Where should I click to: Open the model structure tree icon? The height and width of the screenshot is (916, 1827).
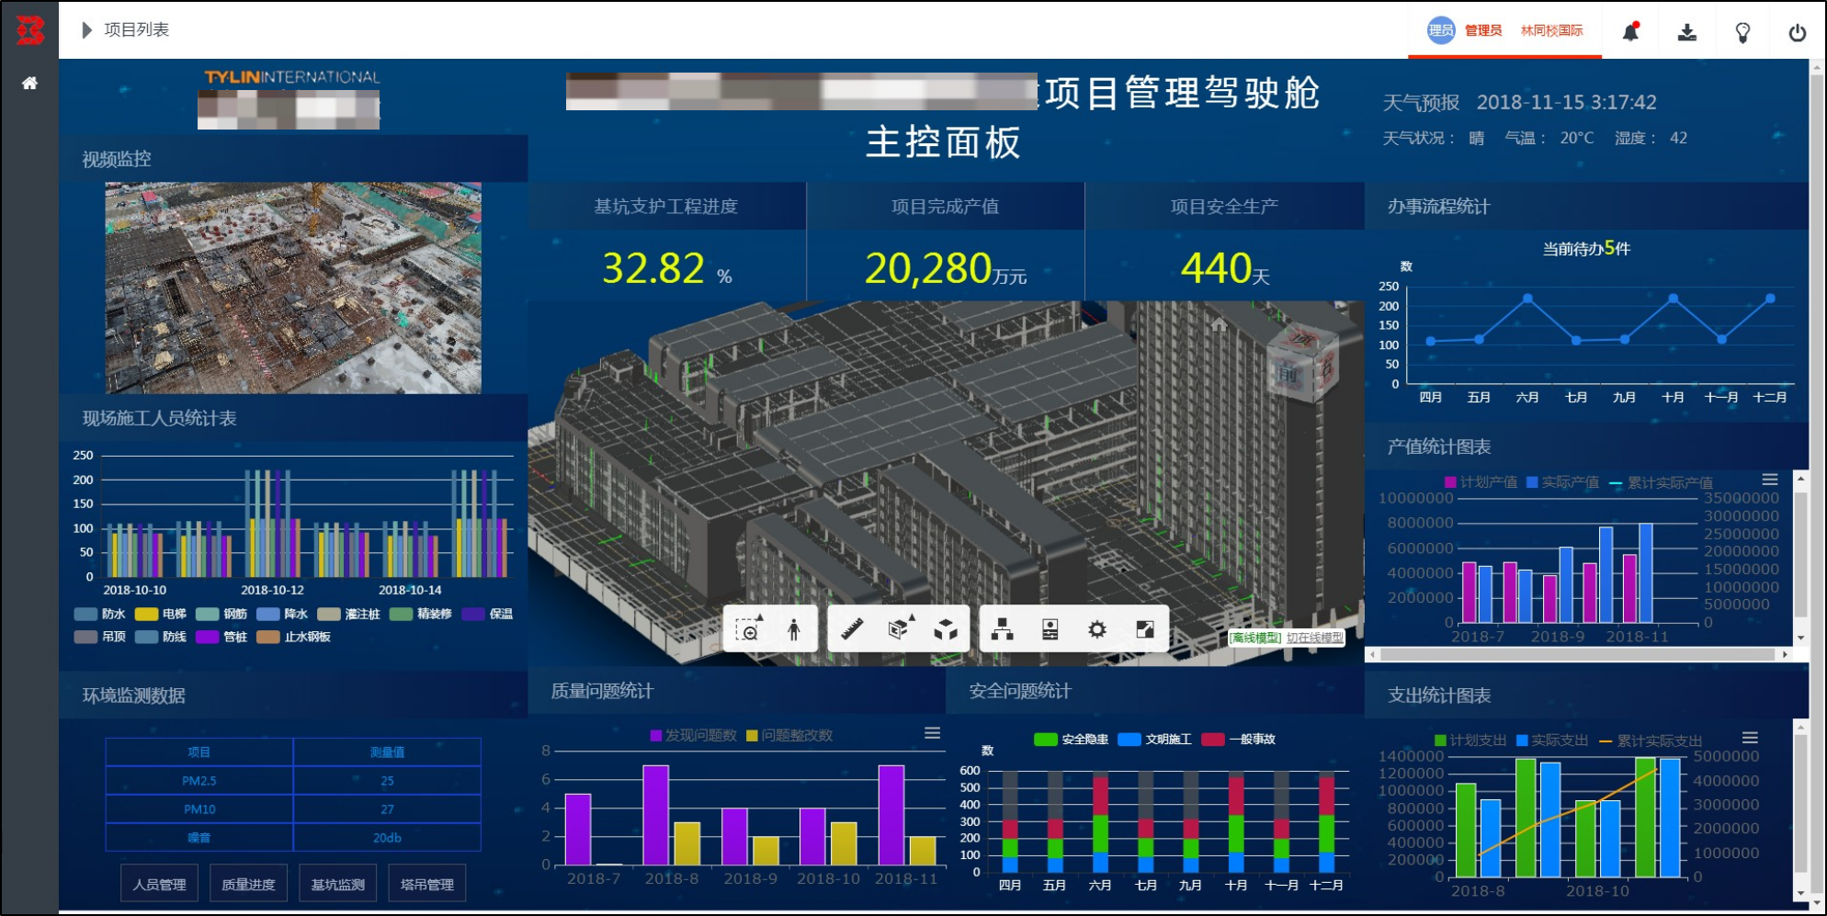pyautogui.click(x=1003, y=629)
